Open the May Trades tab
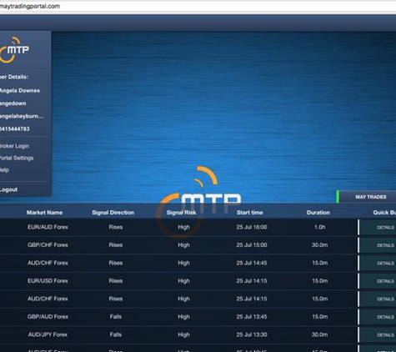396x352 pixels. pos(366,197)
